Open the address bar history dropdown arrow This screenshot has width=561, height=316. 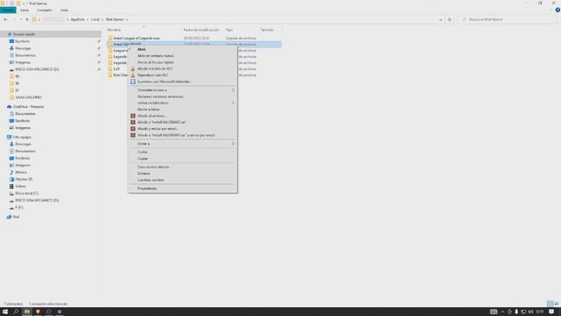coord(440,19)
